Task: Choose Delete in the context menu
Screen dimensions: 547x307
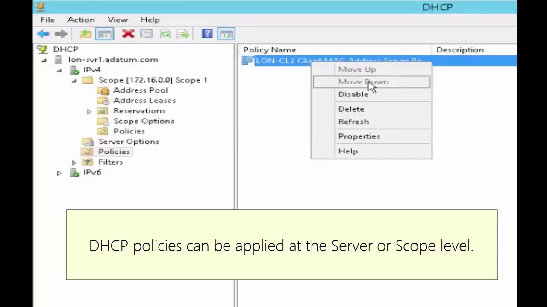Action: tap(371, 109)
